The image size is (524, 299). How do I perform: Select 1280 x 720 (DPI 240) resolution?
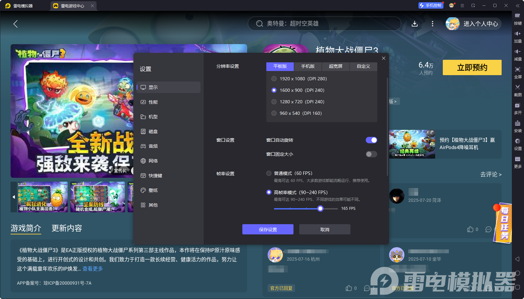pyautogui.click(x=274, y=102)
